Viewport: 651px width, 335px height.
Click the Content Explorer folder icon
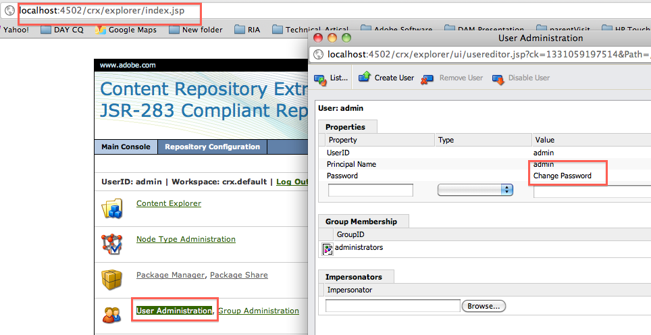pos(112,208)
